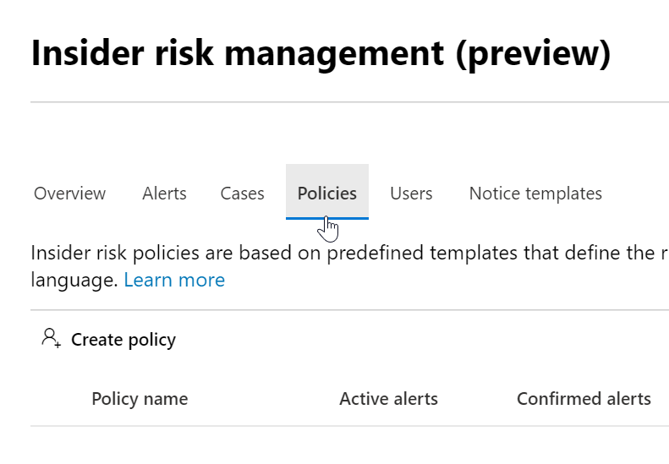Open the Alerts tab
Image resolution: width=669 pixels, height=464 pixels.
click(164, 194)
